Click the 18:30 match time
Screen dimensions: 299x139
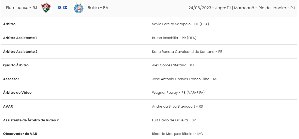(62, 8)
